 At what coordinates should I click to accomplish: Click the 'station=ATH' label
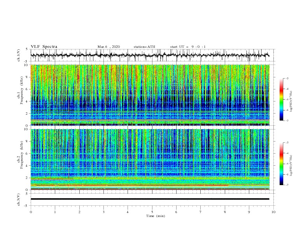pyautogui.click(x=144, y=47)
